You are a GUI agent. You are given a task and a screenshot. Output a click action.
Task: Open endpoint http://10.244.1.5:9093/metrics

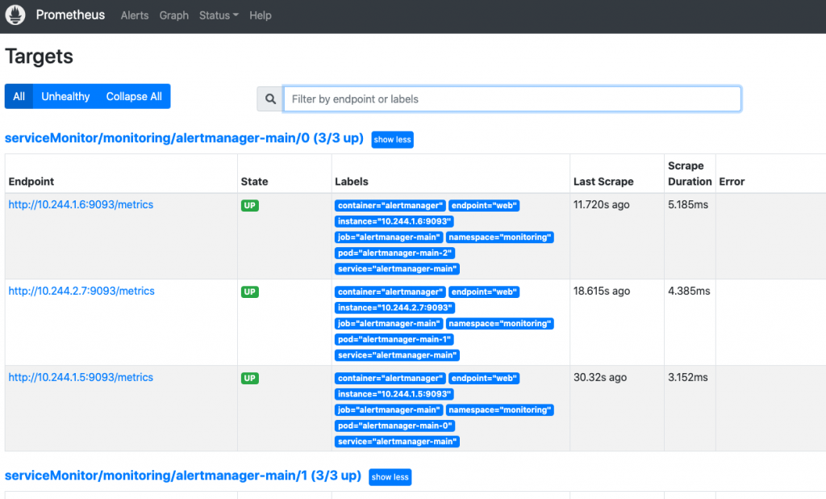tap(81, 378)
